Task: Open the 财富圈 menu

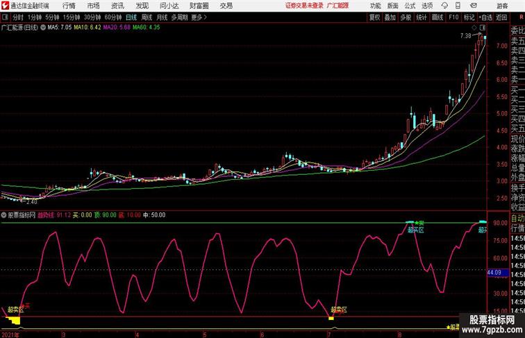Action: (199, 6)
